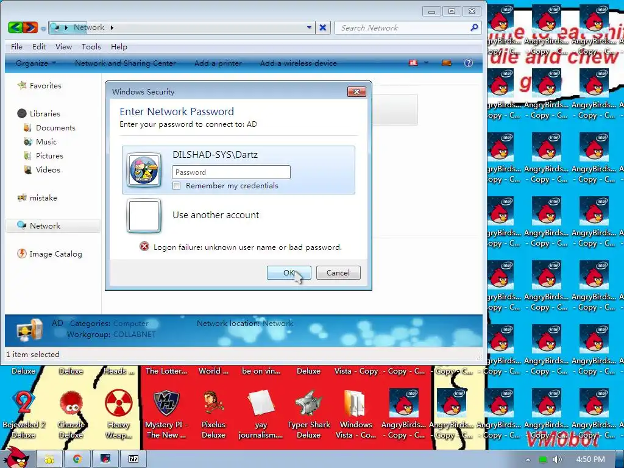
Task: Open 7-Zip from the taskbar
Action: [133, 459]
